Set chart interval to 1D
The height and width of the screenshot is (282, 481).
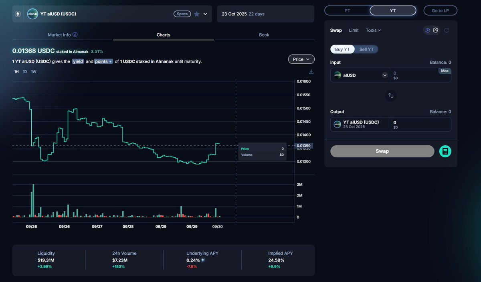point(25,72)
